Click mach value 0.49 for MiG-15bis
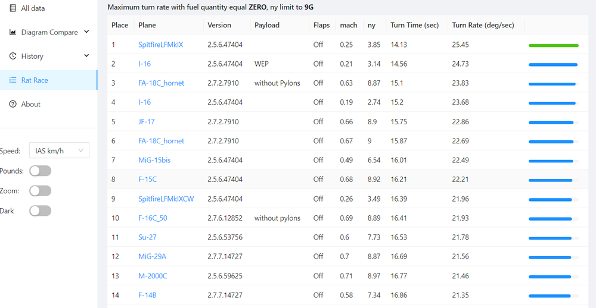 tap(346, 160)
